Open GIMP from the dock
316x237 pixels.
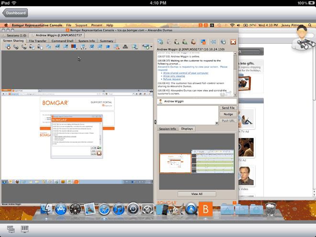pyautogui.click(x=177, y=210)
